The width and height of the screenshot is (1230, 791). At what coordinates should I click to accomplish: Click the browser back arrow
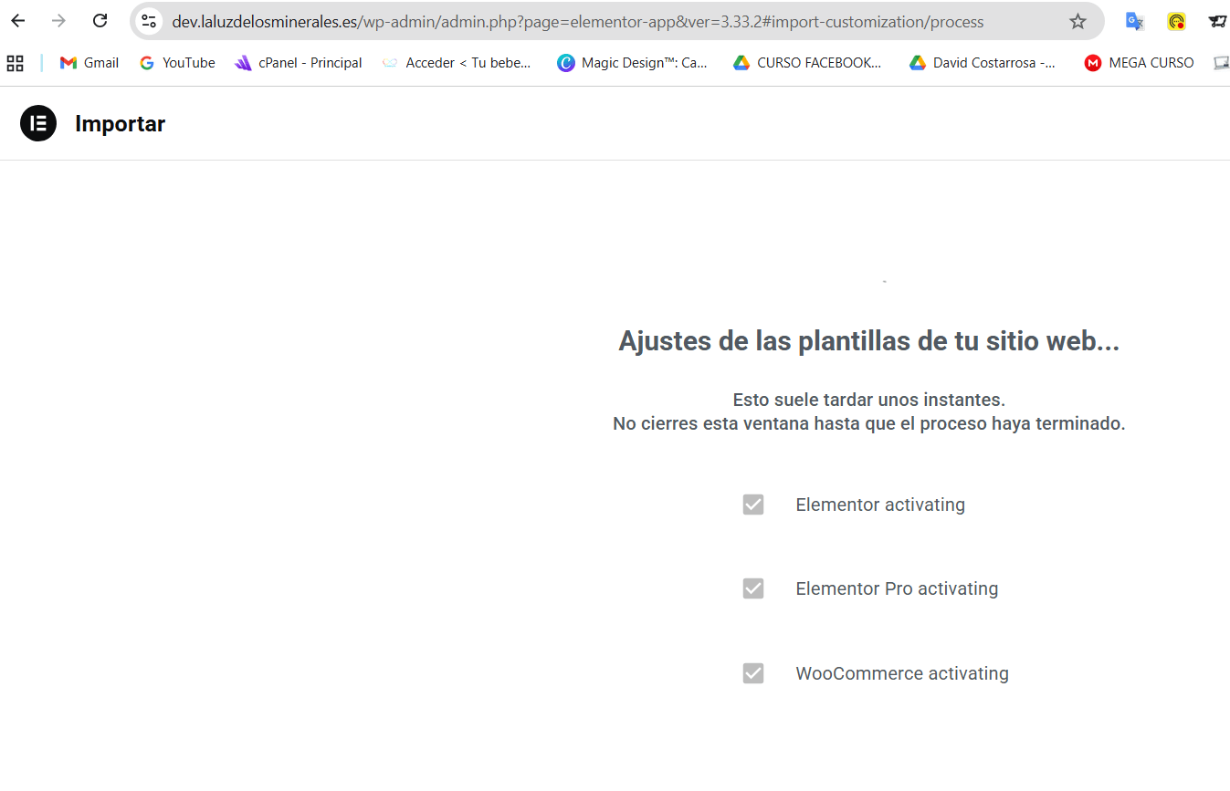[18, 21]
